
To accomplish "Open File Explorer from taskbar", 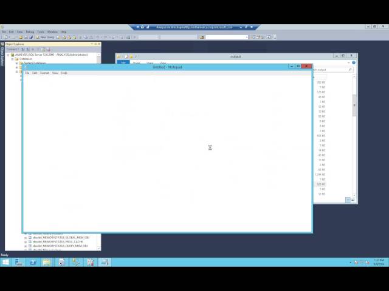I will [x=47, y=262].
